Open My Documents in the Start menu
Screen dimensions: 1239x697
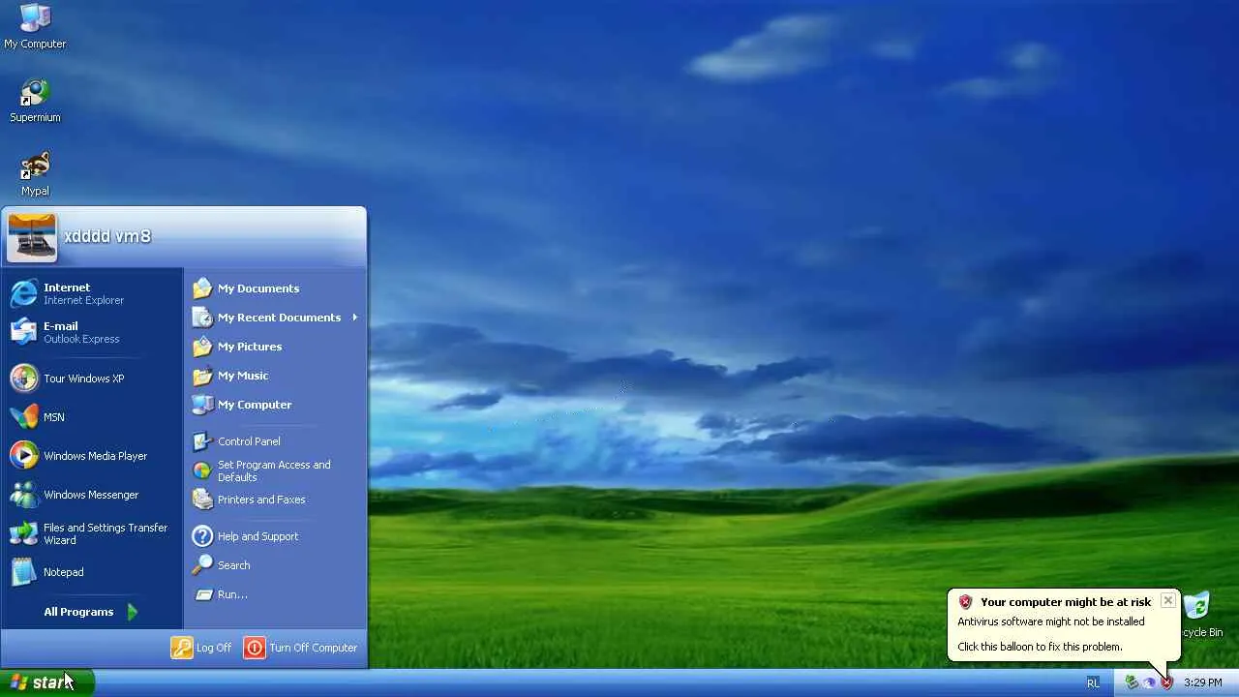[x=276, y=288]
